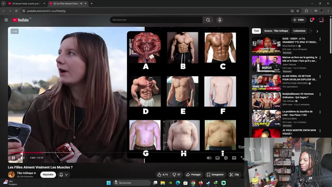The width and height of the screenshot is (332, 187).
Task: Bookmark this page with the star
Action: (x=298, y=11)
